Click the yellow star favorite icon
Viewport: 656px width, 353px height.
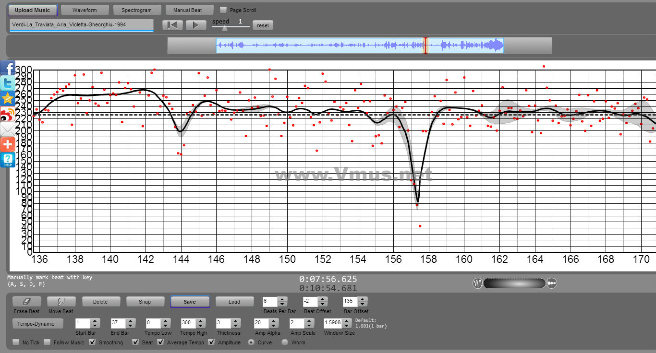click(x=8, y=99)
